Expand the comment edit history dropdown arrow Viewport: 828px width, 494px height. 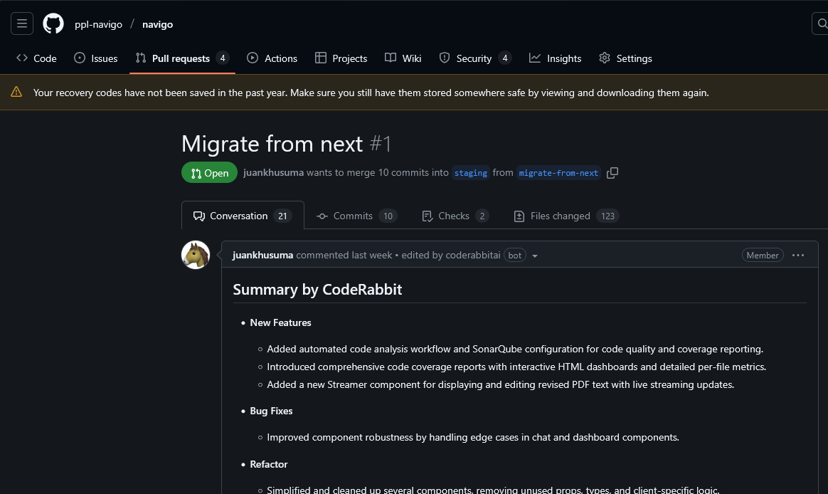pyautogui.click(x=535, y=256)
